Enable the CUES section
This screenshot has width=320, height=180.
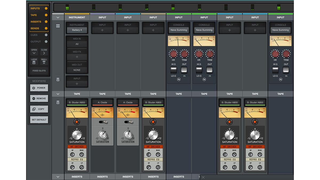click(39, 35)
